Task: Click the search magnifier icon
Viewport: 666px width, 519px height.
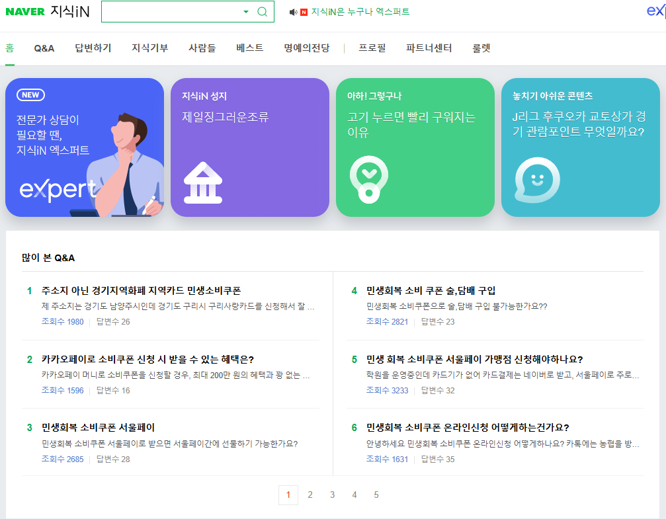Action: click(263, 12)
